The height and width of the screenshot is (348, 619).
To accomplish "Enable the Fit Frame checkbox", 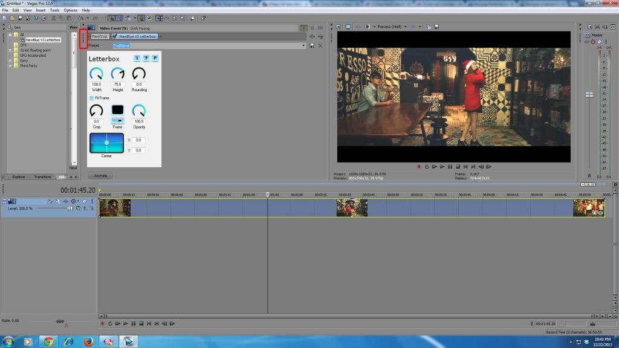I will [x=92, y=98].
